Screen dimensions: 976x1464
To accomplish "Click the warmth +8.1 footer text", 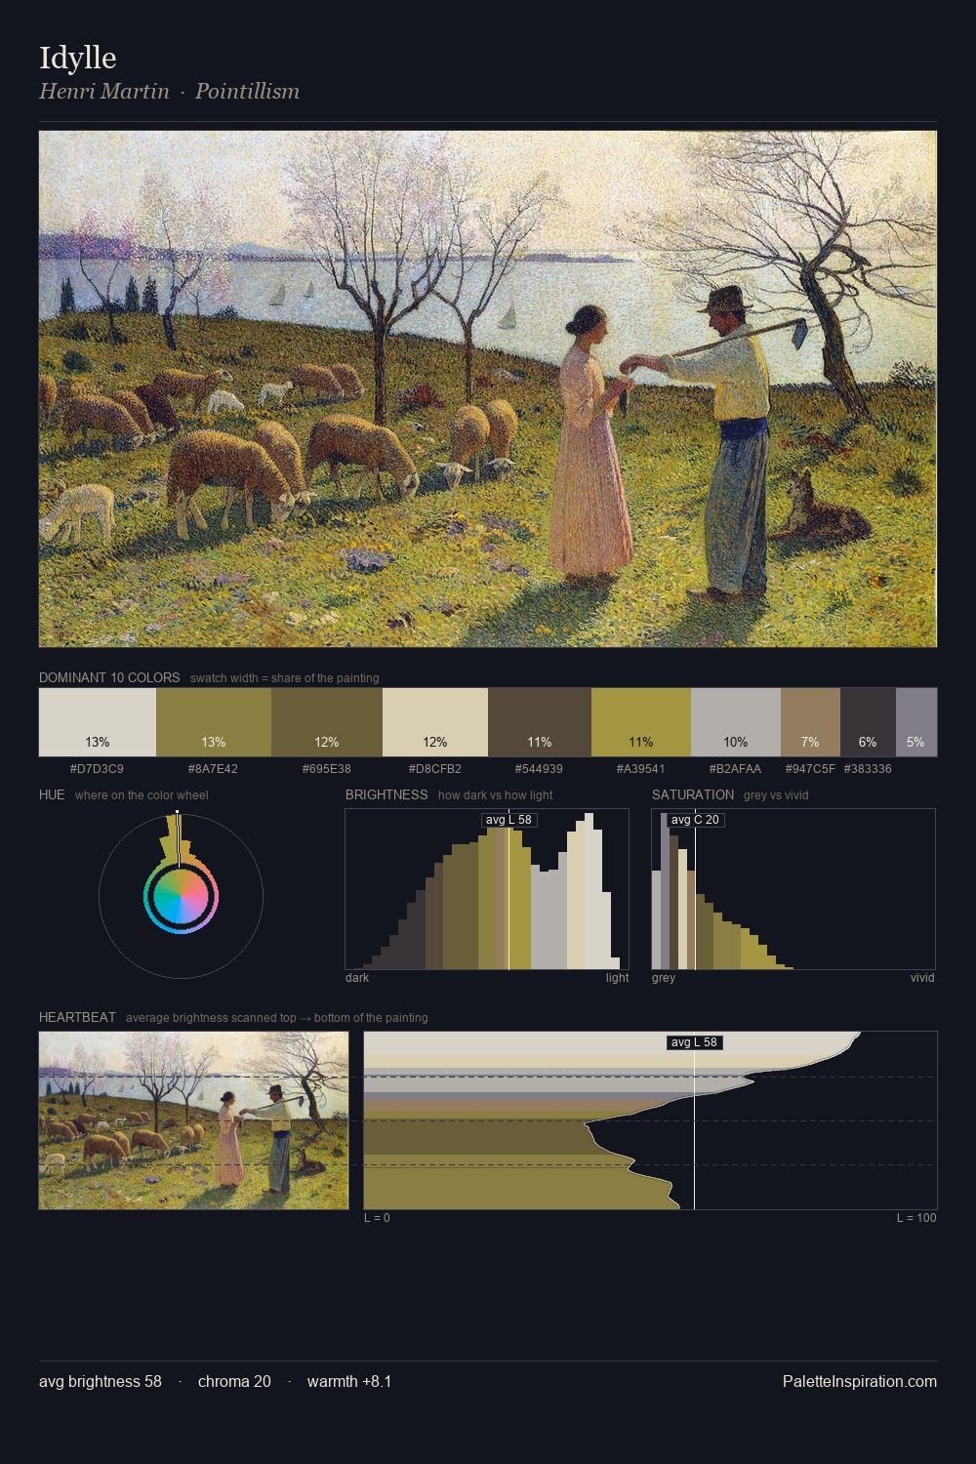I will 349,1381.
